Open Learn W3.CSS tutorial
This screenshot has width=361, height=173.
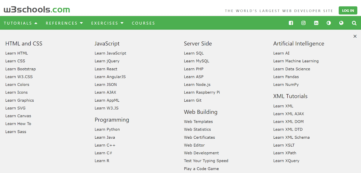19,77
